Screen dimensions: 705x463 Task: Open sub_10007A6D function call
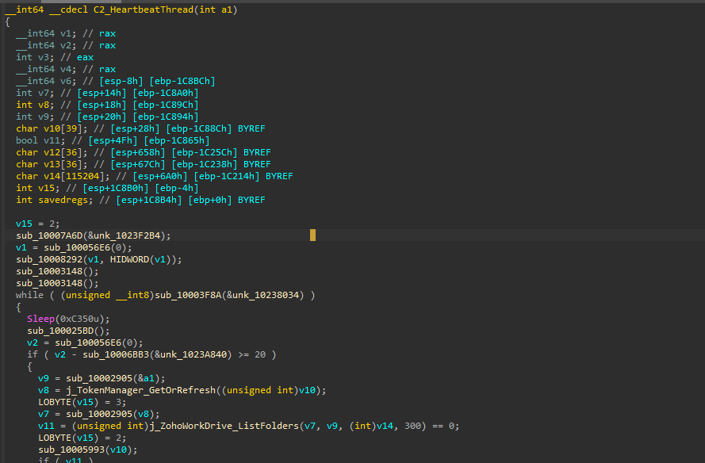click(49, 235)
